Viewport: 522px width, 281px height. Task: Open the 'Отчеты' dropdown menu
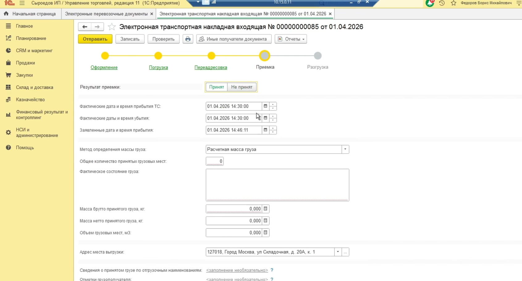click(x=291, y=39)
